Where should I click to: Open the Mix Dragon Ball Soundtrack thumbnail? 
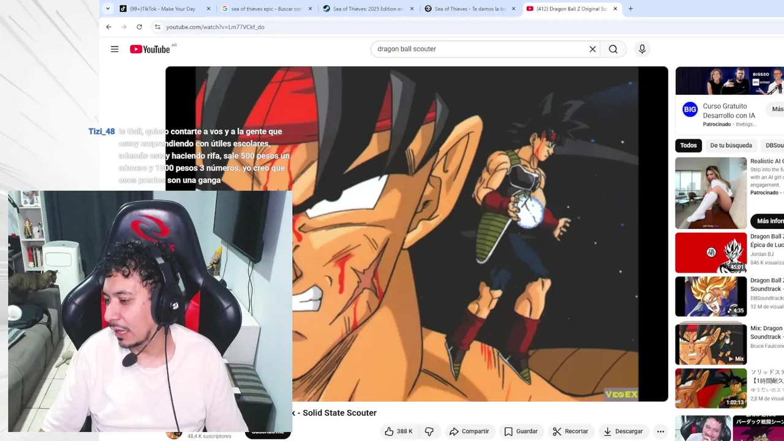(711, 344)
